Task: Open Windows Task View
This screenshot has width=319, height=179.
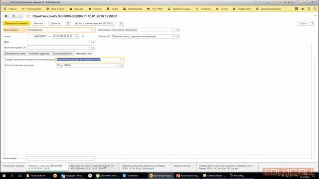Action: point(20,176)
